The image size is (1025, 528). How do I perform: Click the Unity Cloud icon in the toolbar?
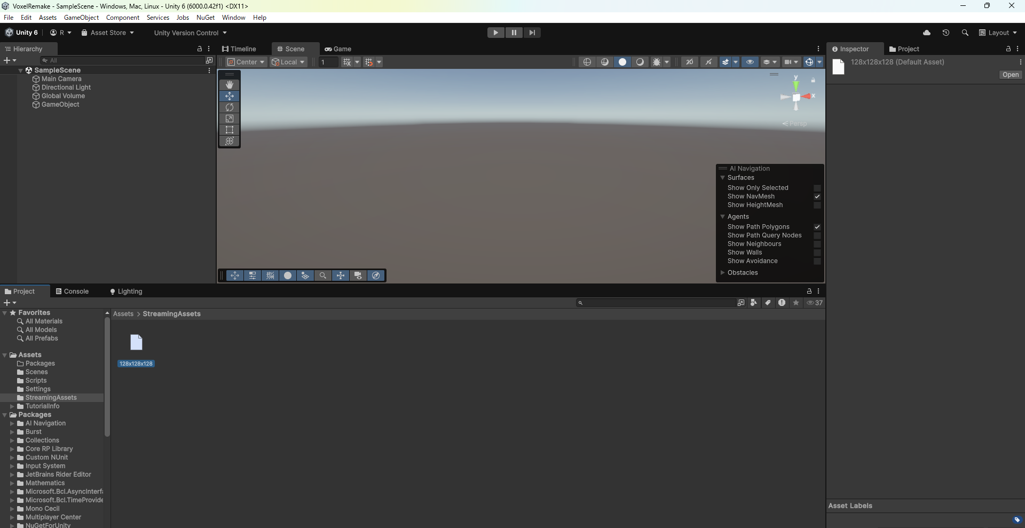pos(927,33)
